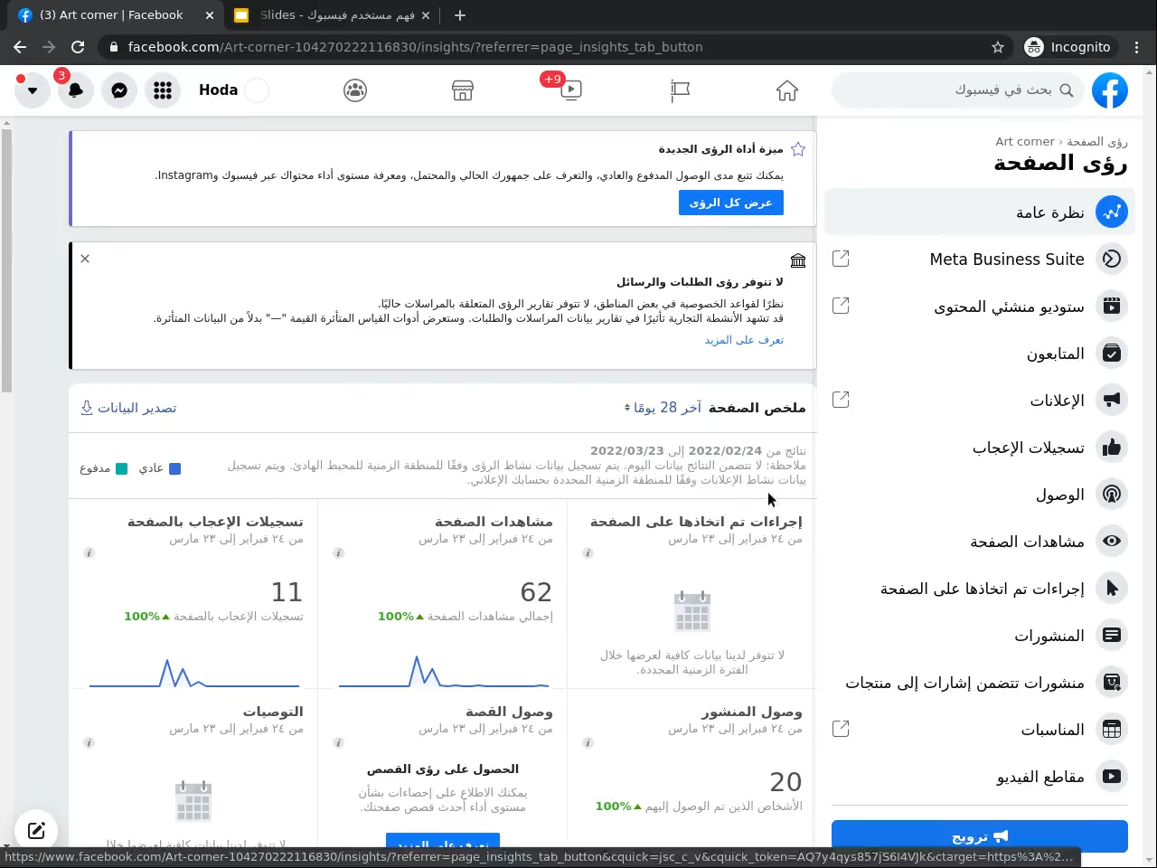Click the مشاهدات الصفحة line chart

pos(444,671)
